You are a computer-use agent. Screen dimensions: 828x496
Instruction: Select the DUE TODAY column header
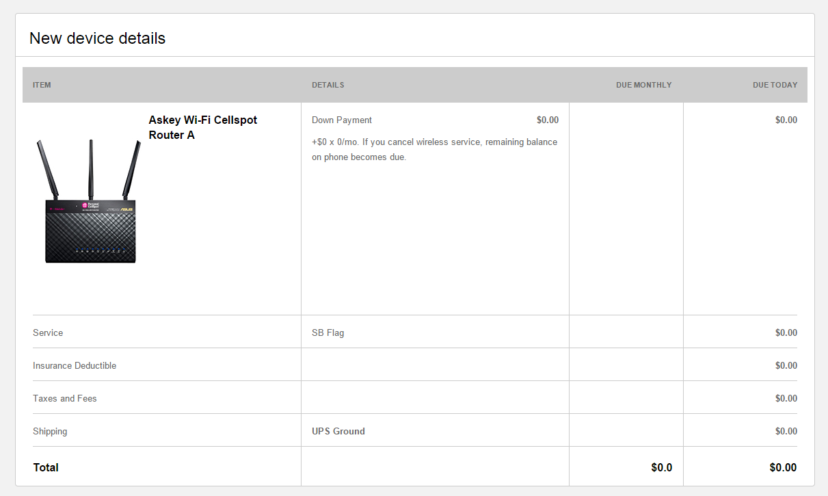[775, 85]
